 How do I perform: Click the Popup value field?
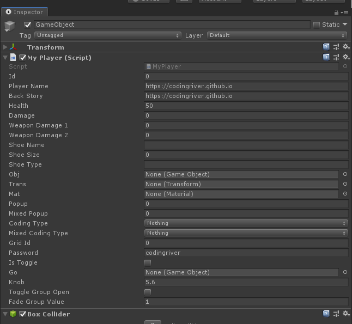pos(246,204)
